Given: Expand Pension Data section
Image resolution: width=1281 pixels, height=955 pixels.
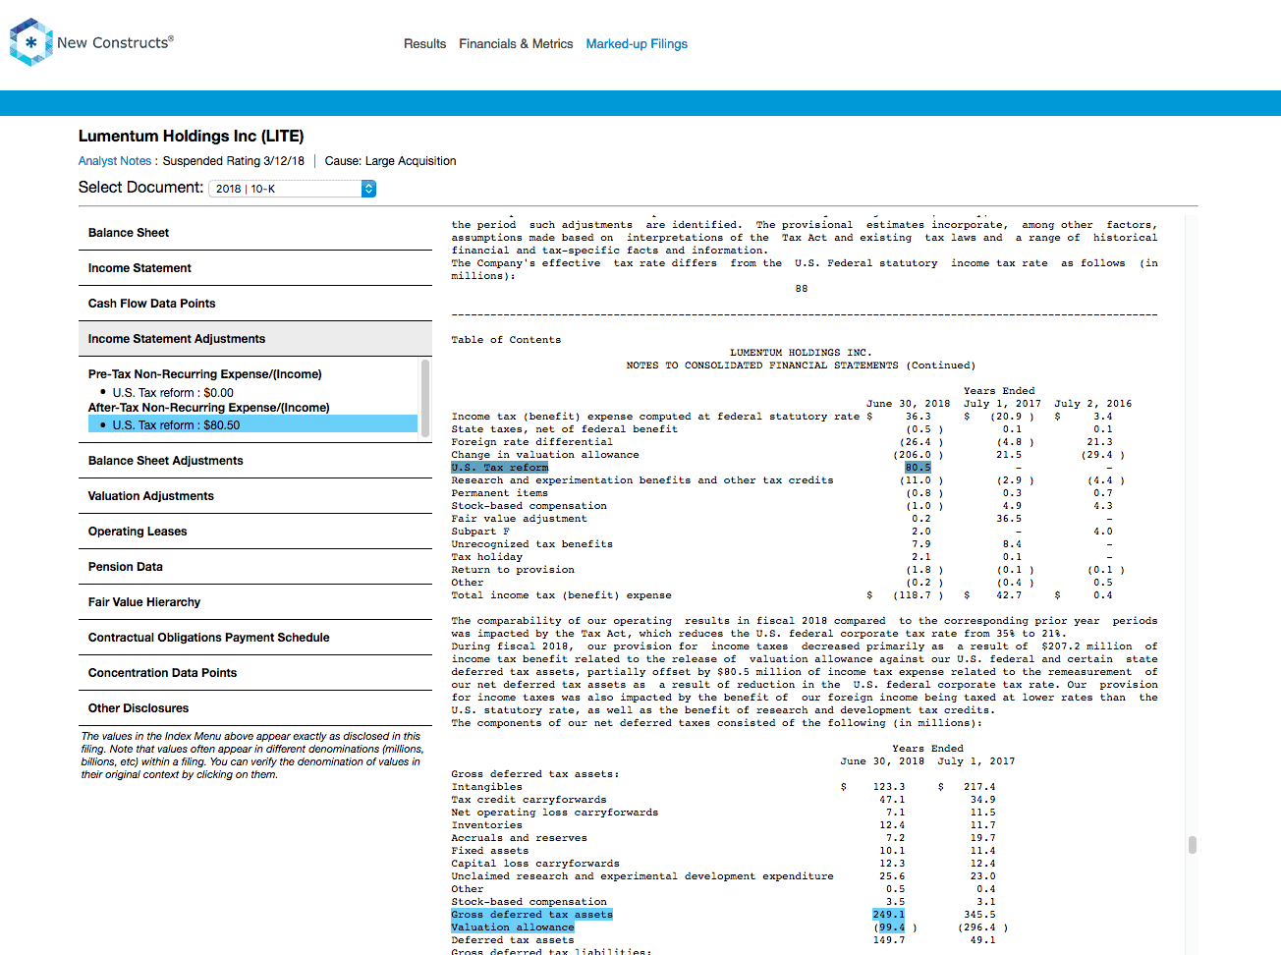Looking at the screenshot, I should 255,567.
